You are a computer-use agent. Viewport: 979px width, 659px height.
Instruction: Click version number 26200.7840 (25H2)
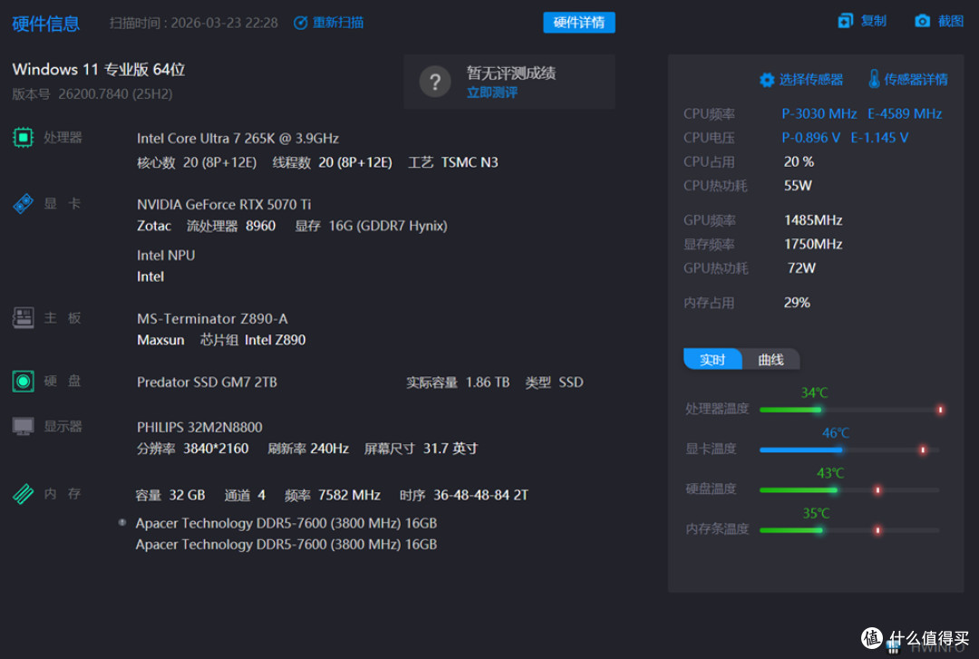[x=115, y=94]
